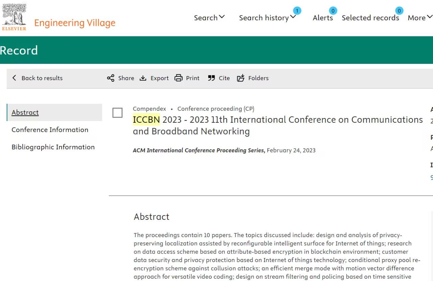
Task: Click the Cite quotation mark icon
Action: [x=211, y=78]
